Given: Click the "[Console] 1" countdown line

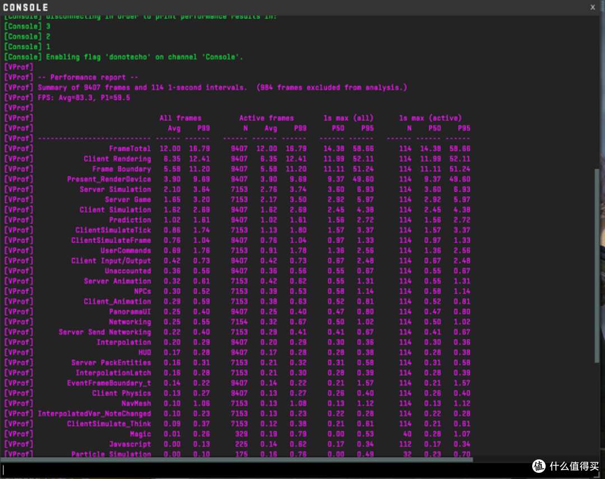Looking at the screenshot, I should click(27, 47).
